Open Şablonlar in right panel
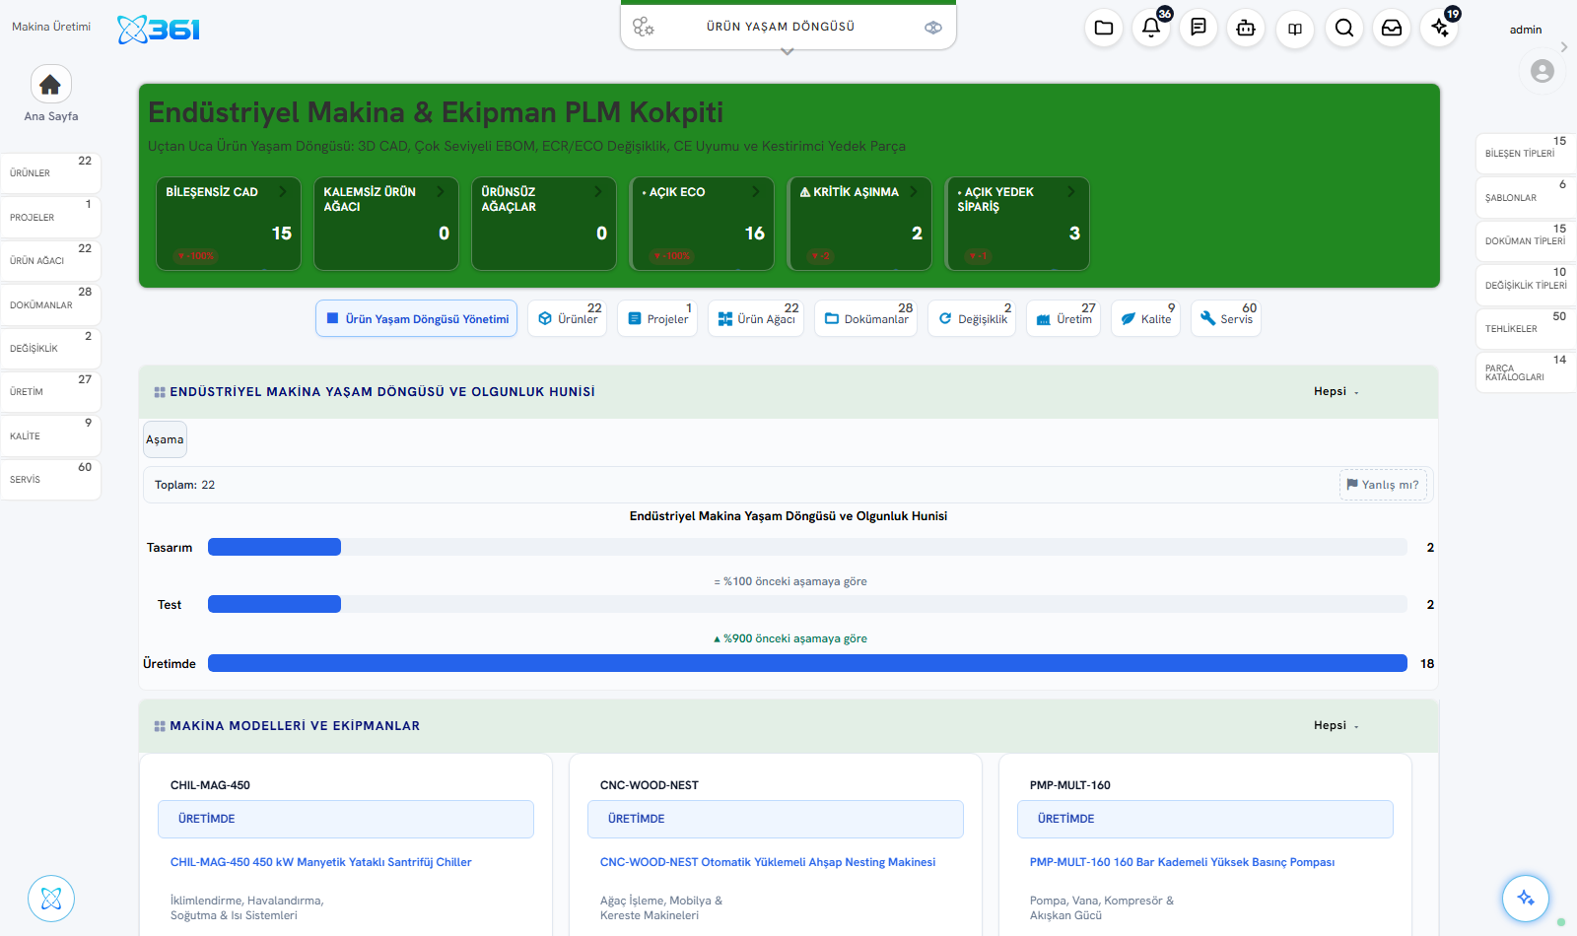 (1526, 197)
